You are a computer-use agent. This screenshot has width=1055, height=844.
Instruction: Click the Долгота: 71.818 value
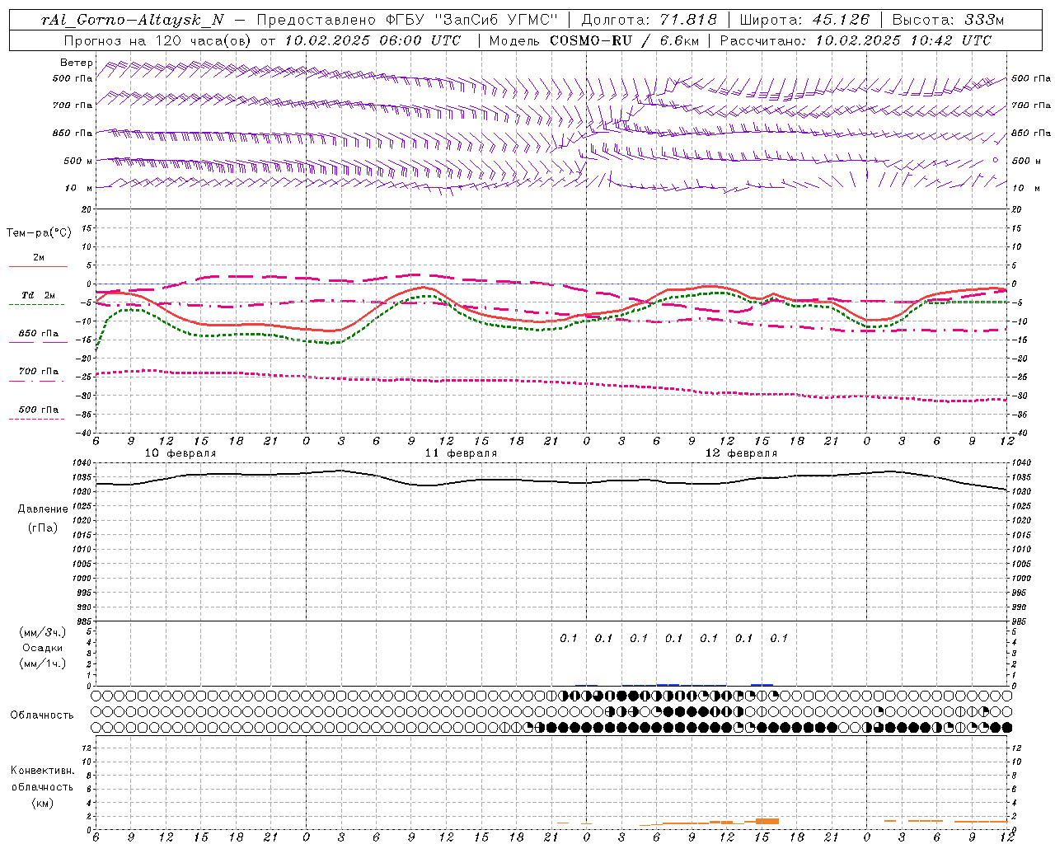(649, 20)
